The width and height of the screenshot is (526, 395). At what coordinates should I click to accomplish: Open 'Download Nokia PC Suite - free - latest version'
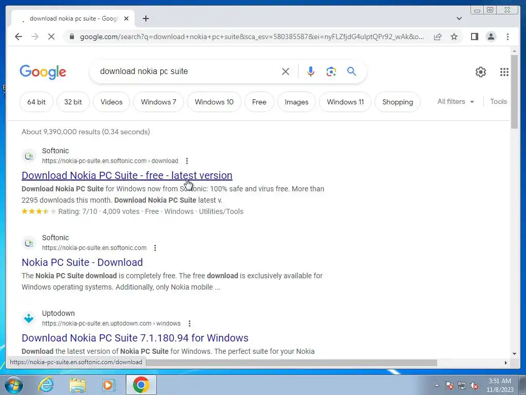pos(127,175)
